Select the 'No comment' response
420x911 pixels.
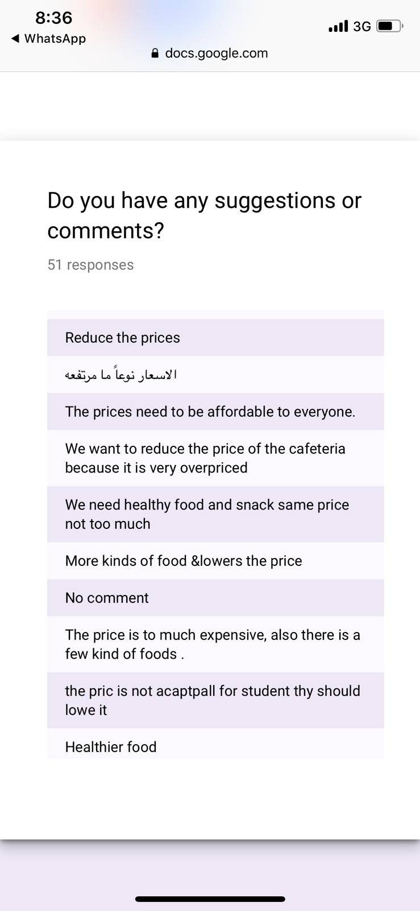(x=215, y=598)
